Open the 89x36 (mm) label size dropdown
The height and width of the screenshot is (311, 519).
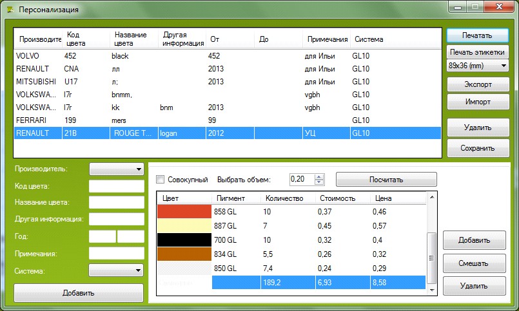tap(478, 66)
